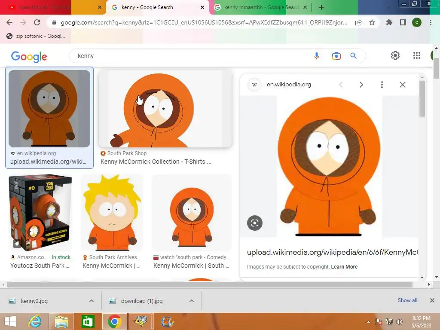
Task: Open Kenny McCormick Collection - T-Shirts result
Action: click(x=156, y=162)
